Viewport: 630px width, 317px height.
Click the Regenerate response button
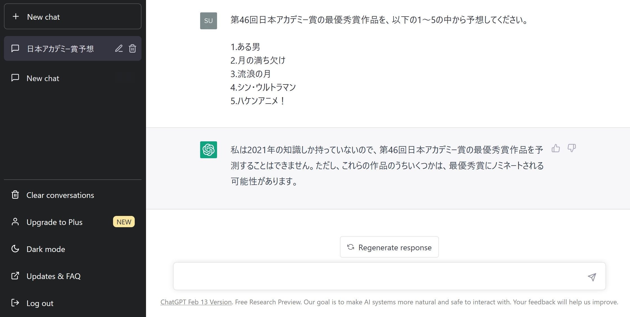click(389, 247)
